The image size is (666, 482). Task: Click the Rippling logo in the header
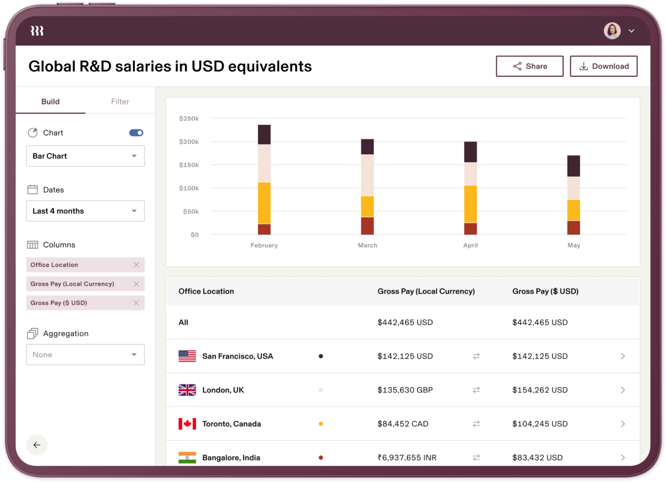37,30
